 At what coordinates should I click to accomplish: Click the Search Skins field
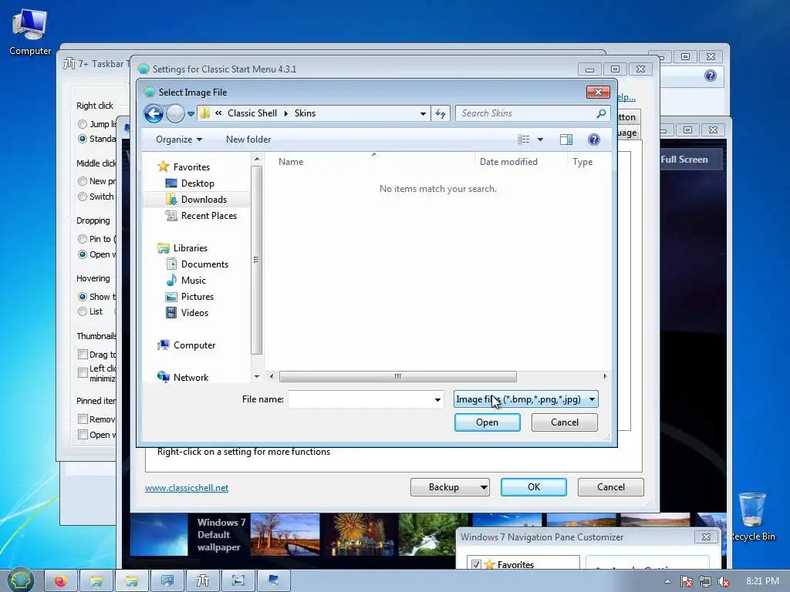tap(524, 114)
